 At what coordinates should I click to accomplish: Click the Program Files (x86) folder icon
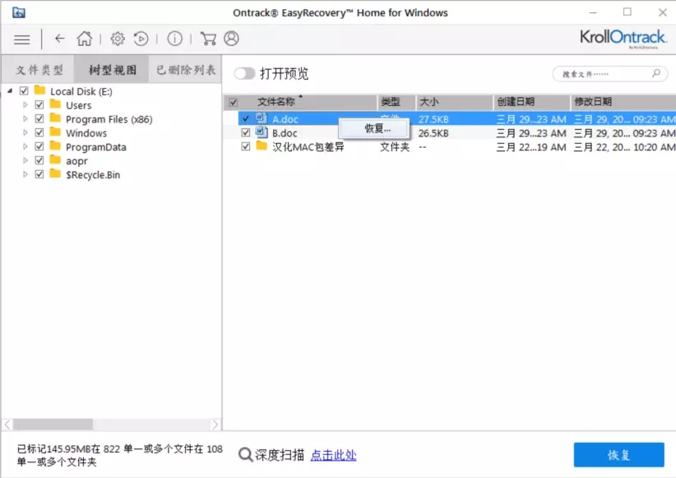click(x=55, y=118)
